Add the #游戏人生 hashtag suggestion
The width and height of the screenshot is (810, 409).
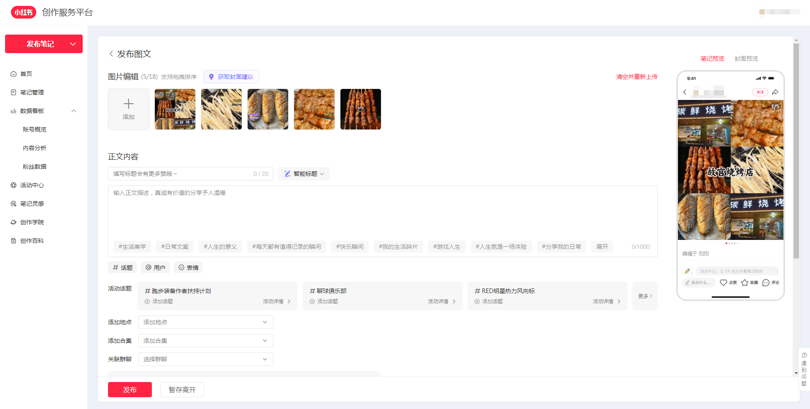447,247
